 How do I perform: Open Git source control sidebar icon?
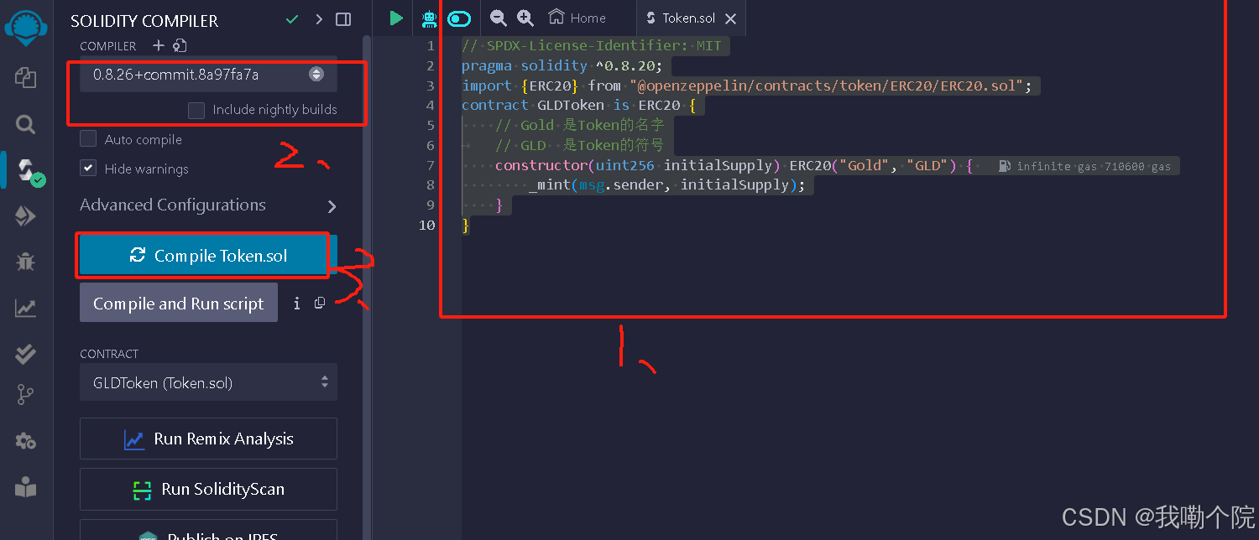[26, 394]
